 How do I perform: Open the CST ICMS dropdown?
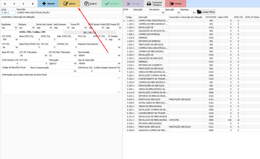click(x=16, y=40)
